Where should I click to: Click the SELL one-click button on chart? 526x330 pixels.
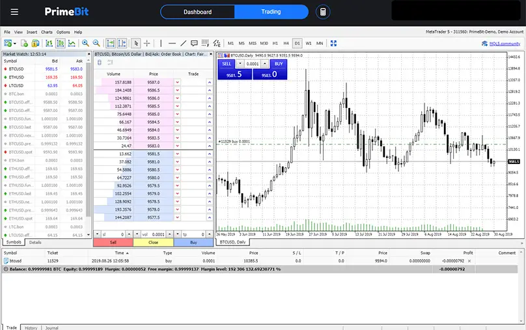(x=227, y=64)
